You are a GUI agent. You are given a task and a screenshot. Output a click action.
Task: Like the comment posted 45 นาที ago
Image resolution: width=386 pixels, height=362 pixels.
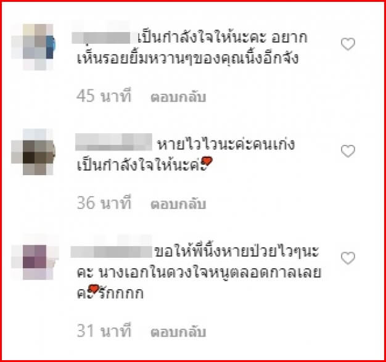coord(348,44)
